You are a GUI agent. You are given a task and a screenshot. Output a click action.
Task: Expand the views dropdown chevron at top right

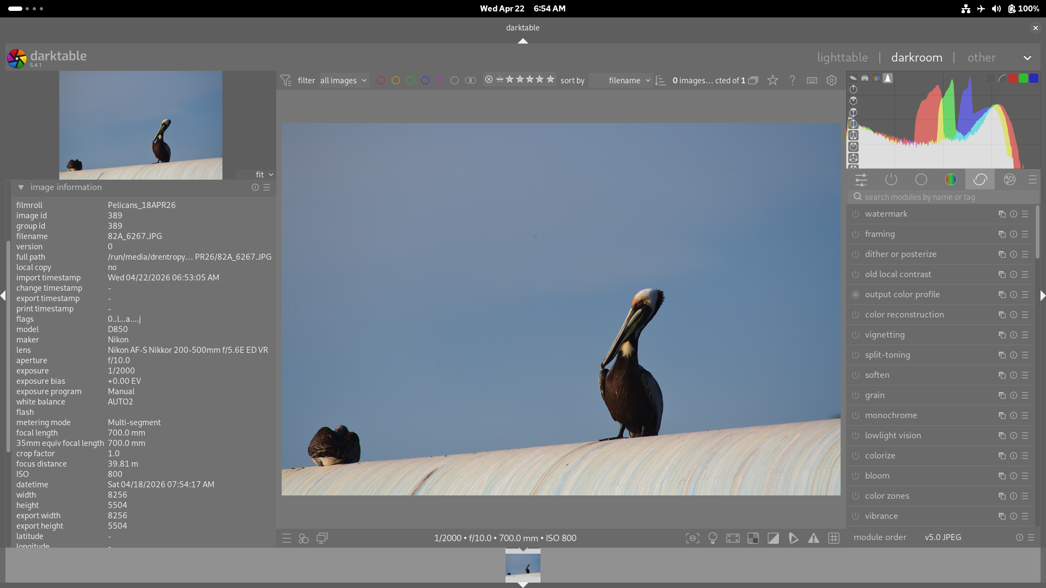[x=1027, y=58]
